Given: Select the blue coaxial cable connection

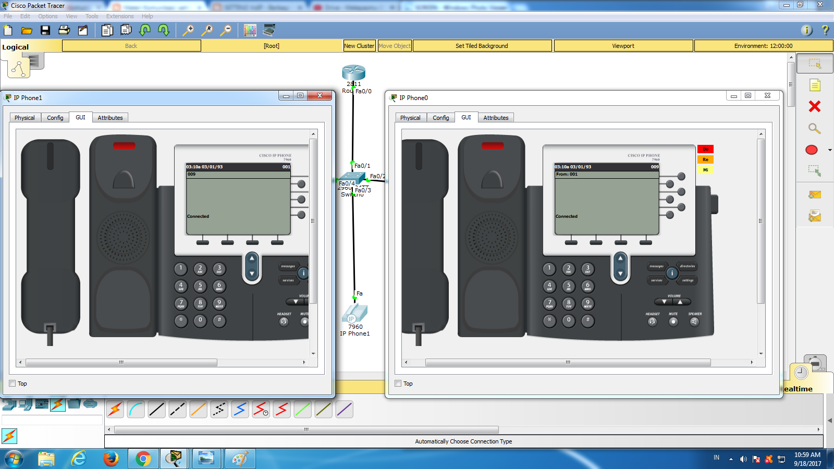Looking at the screenshot, I should (240, 410).
